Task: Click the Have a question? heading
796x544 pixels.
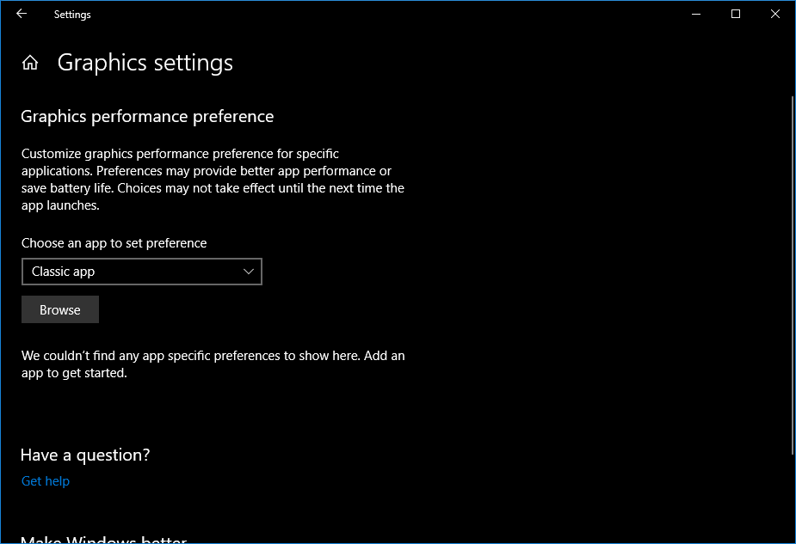Action: (x=85, y=455)
